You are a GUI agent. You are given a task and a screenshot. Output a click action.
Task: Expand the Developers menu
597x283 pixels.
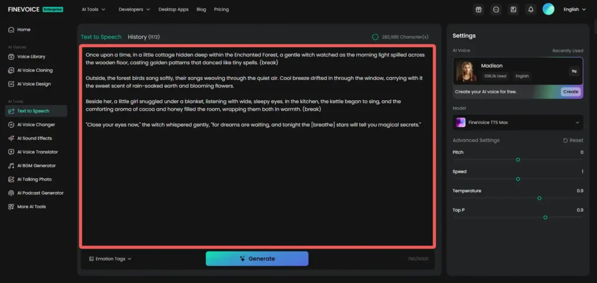tap(135, 9)
